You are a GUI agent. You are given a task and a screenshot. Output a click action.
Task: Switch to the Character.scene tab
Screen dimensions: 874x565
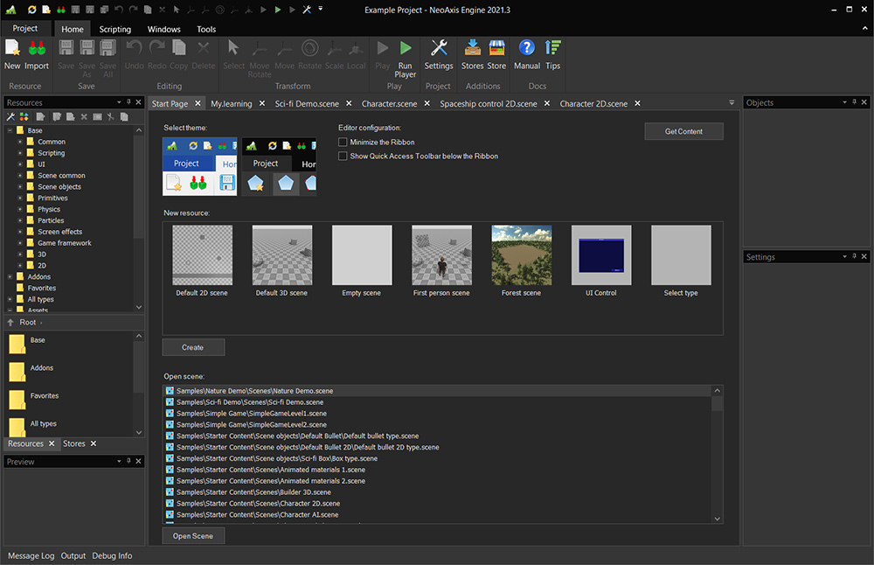(389, 104)
